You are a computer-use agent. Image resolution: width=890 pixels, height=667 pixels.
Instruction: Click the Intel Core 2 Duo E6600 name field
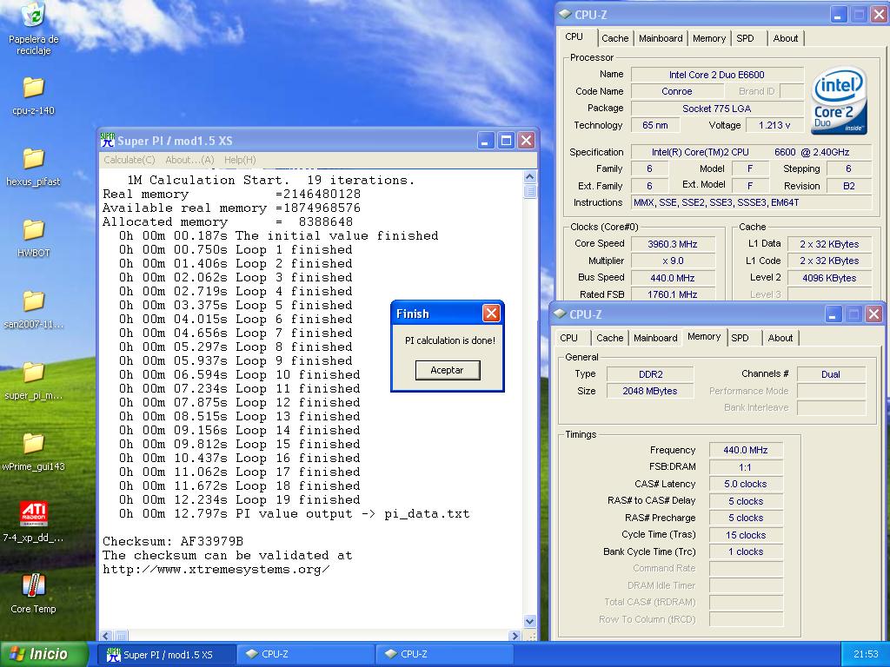pyautogui.click(x=717, y=75)
